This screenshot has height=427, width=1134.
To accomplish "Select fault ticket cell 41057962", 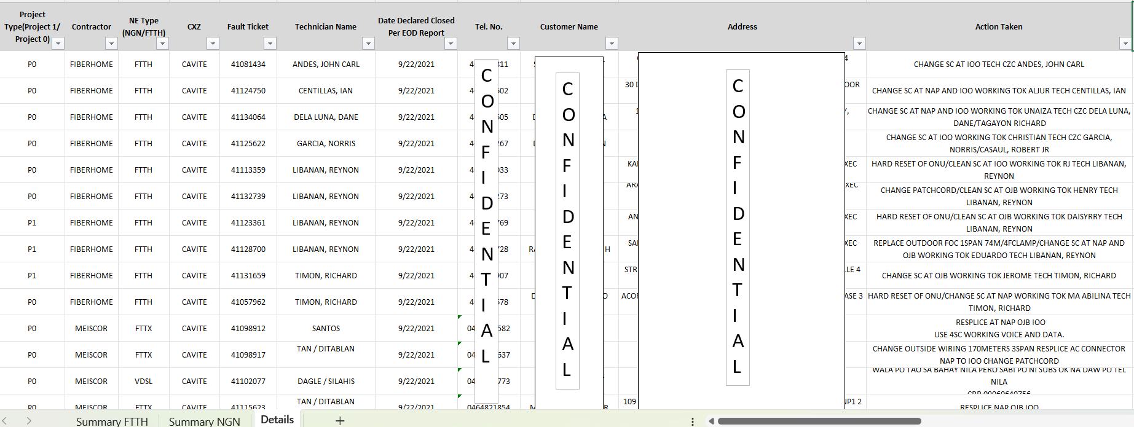I will click(x=248, y=302).
